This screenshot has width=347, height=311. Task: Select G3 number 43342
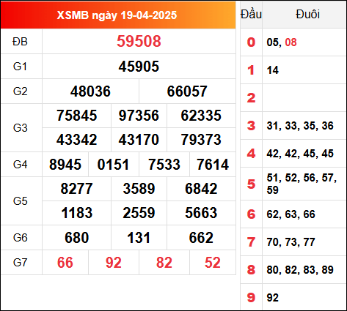coord(77,140)
